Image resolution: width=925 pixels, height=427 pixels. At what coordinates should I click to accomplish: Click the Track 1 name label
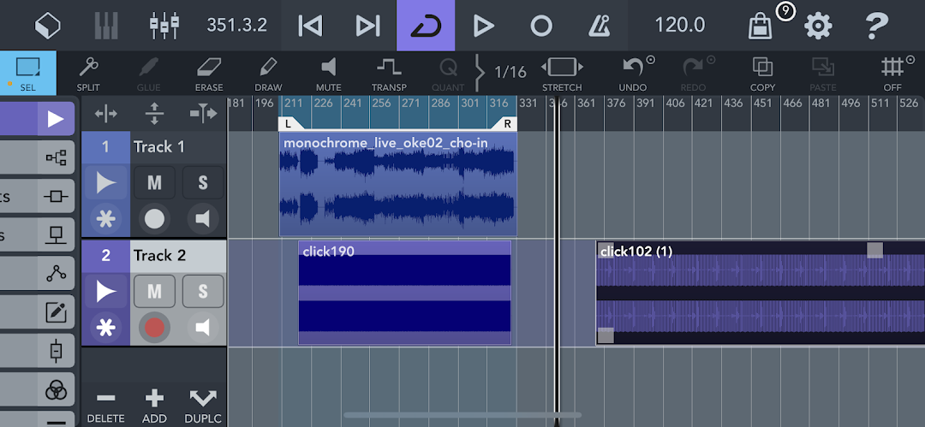pos(158,147)
